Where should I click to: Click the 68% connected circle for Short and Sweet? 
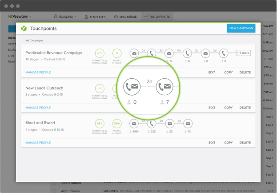pyautogui.click(x=100, y=124)
